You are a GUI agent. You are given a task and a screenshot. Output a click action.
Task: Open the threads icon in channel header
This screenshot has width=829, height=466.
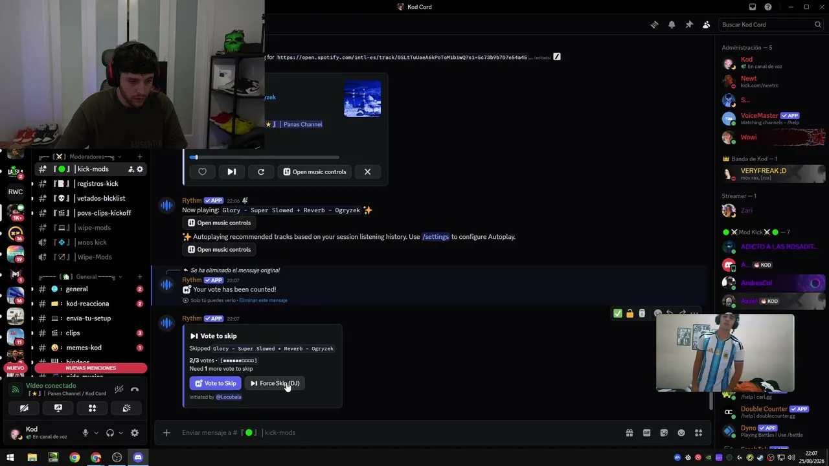click(x=654, y=25)
